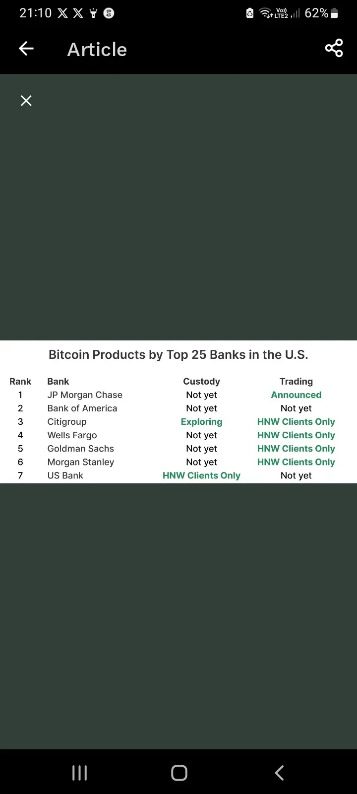357x794 pixels.
Task: Tap the first X notification icon
Action: pyautogui.click(x=62, y=13)
